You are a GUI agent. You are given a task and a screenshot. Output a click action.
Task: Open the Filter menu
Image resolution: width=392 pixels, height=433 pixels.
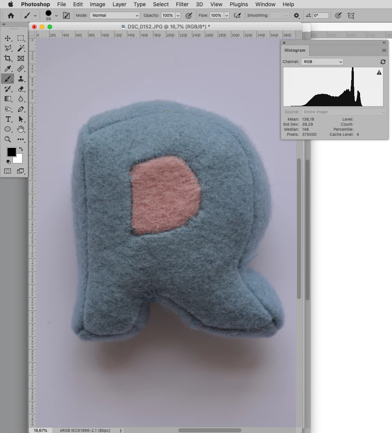click(x=182, y=4)
